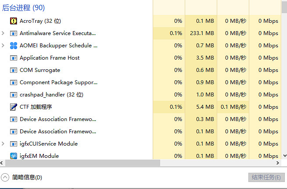Click the AOMEI Backupper blue clover icon
This screenshot has height=189, width=287.
click(13, 46)
